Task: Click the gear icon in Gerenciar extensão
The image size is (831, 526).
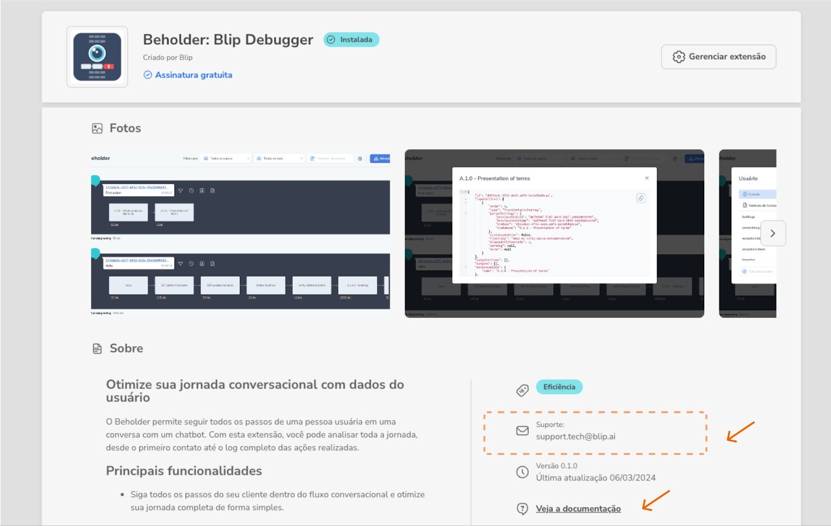Action: click(x=679, y=57)
